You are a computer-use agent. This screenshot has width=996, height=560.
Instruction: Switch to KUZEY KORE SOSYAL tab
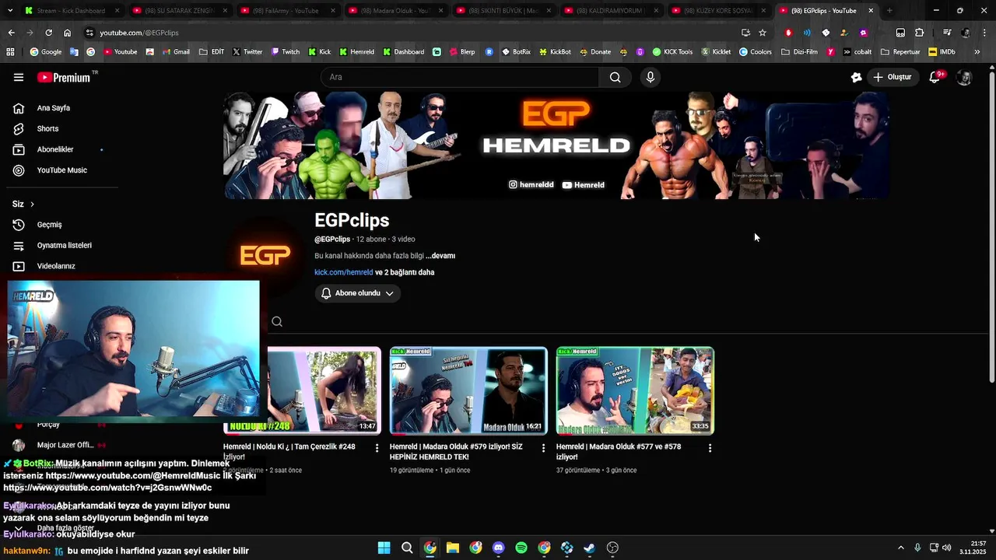pyautogui.click(x=717, y=11)
